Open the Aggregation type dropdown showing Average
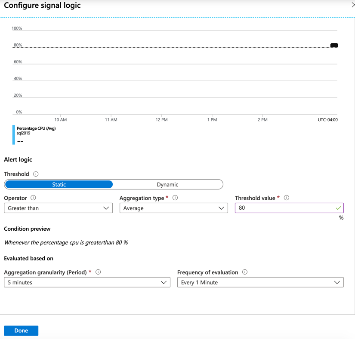 click(x=174, y=208)
